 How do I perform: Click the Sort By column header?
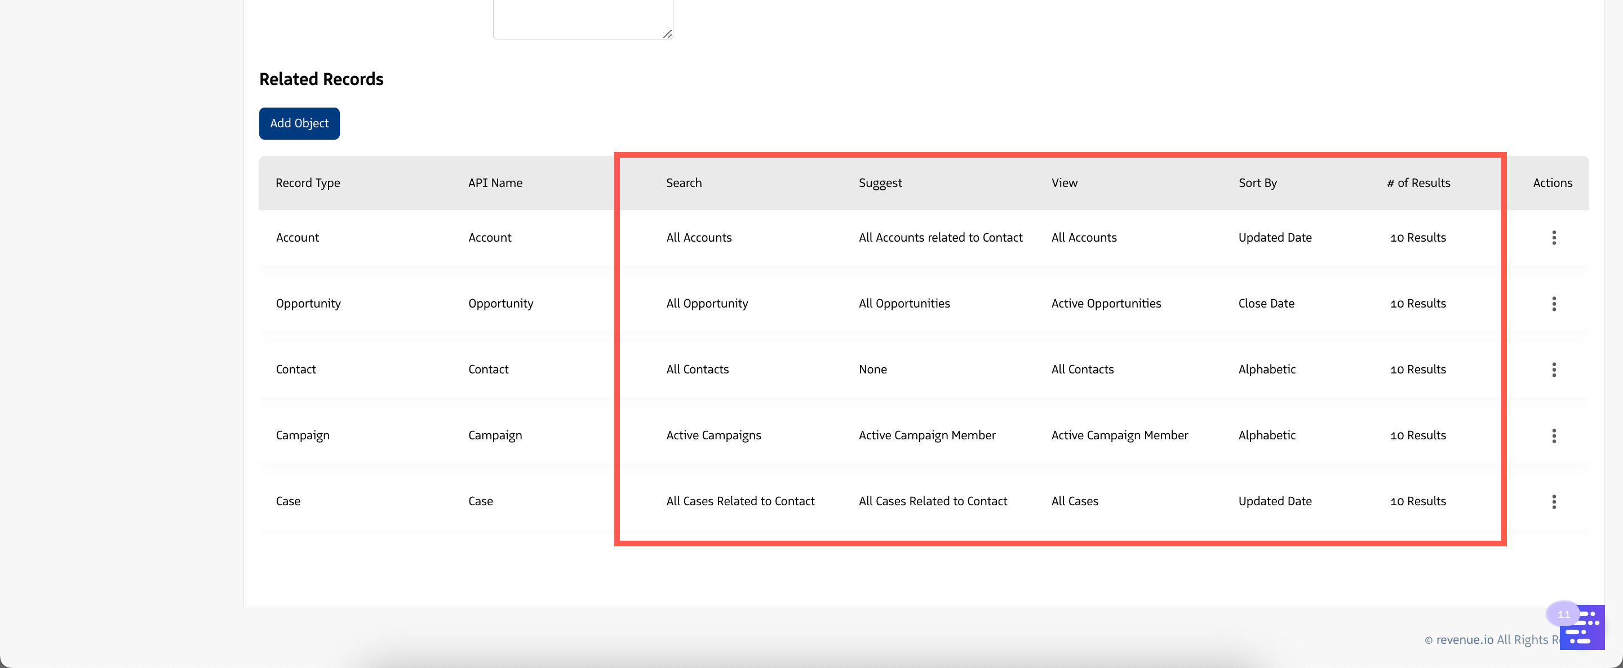(x=1258, y=182)
